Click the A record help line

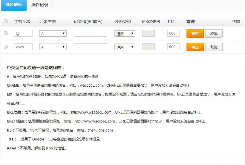53,77
